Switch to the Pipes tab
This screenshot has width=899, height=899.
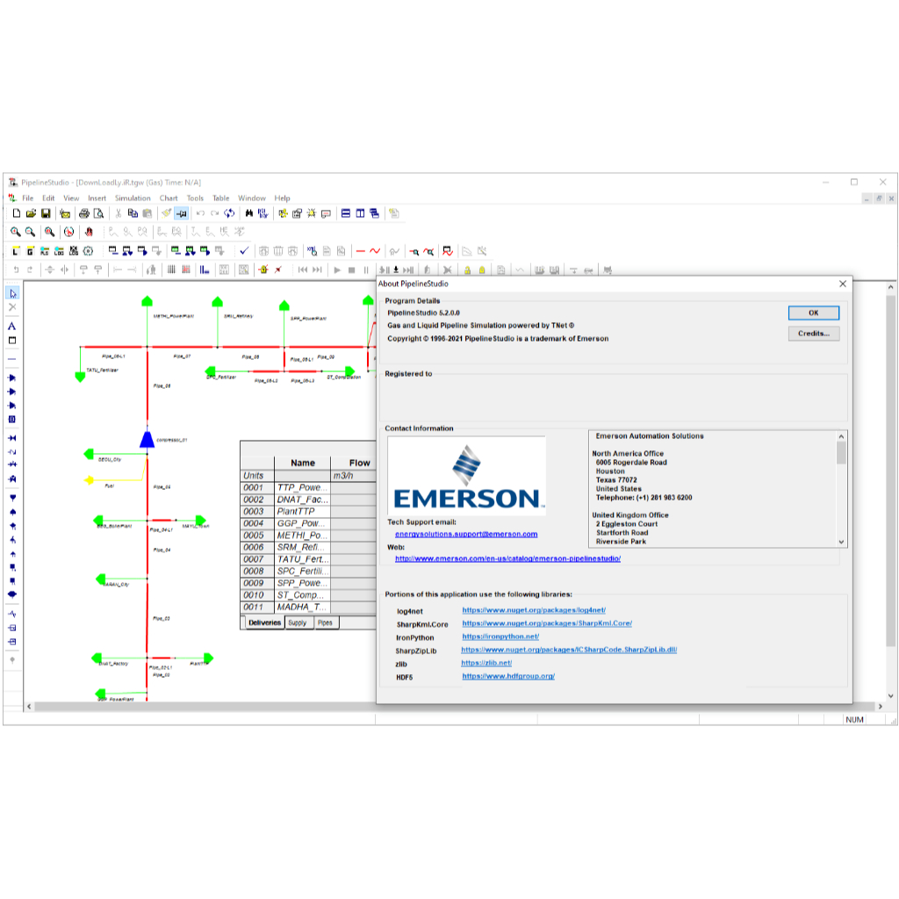tap(325, 622)
